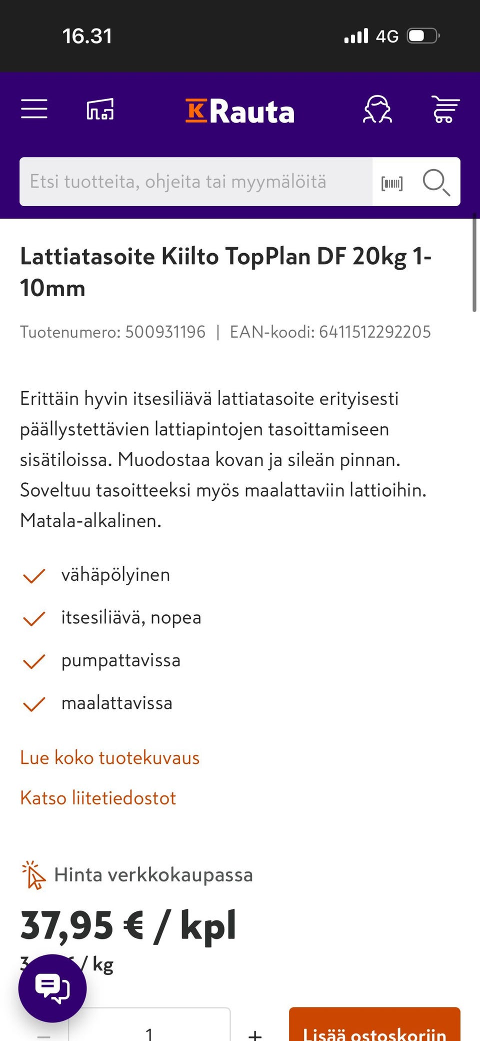Viewport: 480px width, 1041px height.
Task: Tap the barcode scanner icon
Action: tap(392, 183)
